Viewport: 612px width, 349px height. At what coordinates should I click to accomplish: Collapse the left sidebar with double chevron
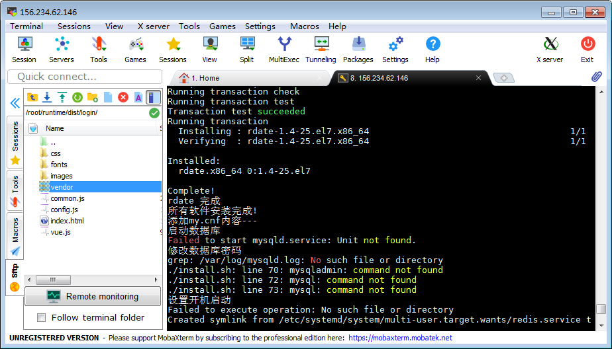coord(15,103)
